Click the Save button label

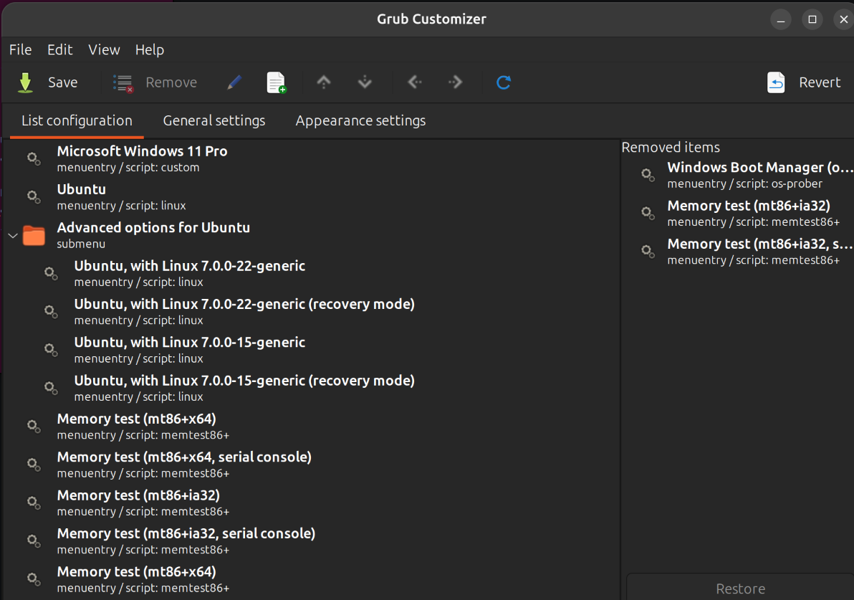[x=62, y=82]
